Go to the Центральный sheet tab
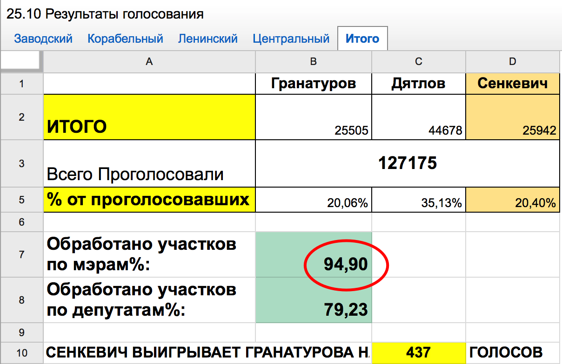562x364 pixels. 291,39
